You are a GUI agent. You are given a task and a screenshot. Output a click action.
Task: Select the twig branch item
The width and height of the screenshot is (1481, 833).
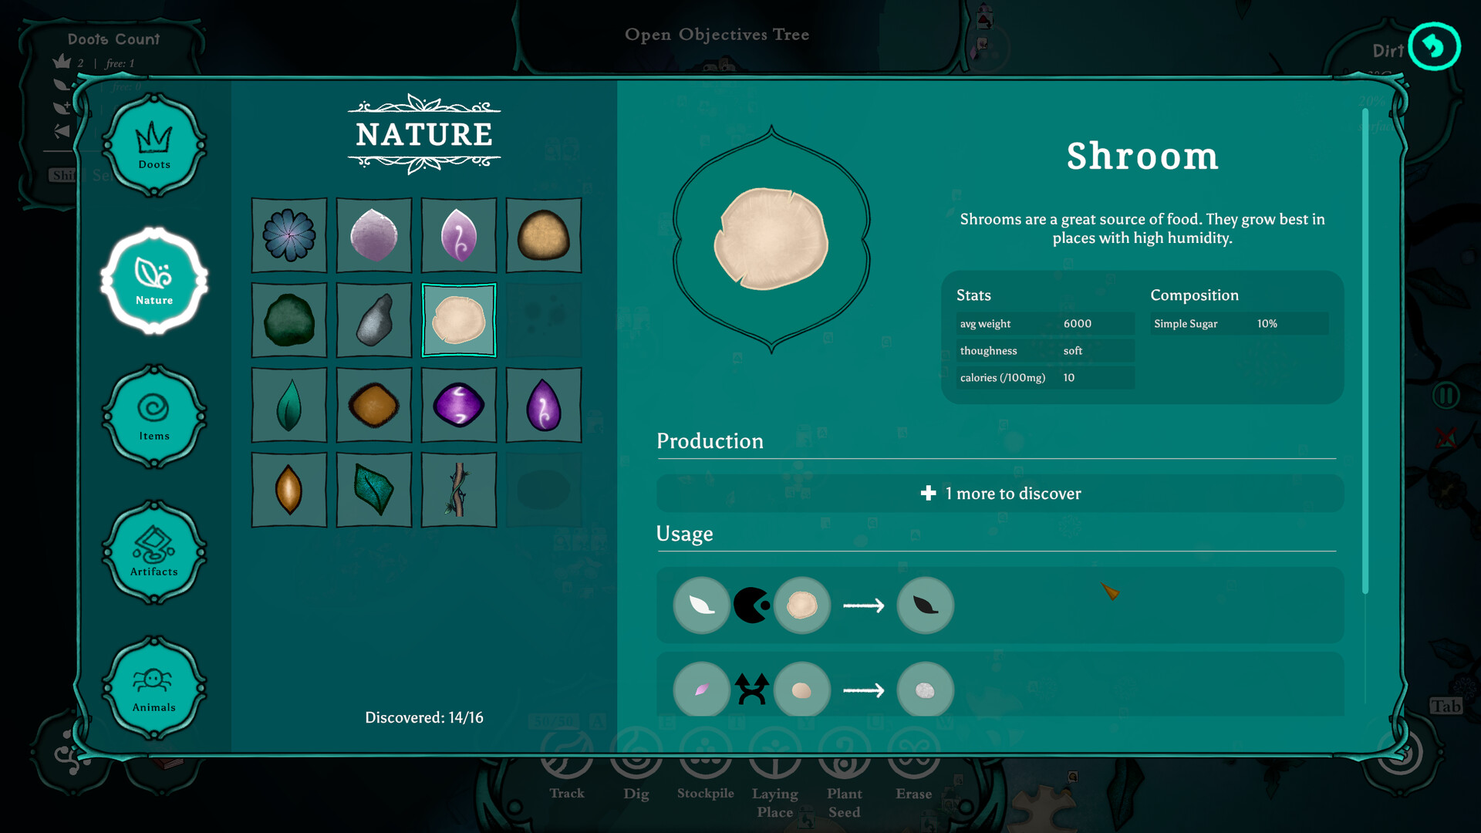(x=459, y=490)
